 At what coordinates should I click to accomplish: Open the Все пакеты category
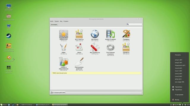pos(79,35)
